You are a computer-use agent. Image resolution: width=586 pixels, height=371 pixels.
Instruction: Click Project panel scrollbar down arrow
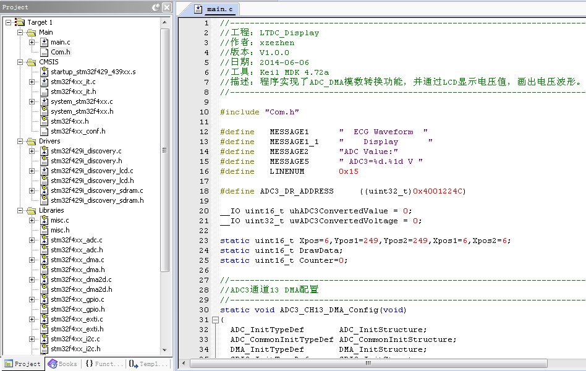click(x=165, y=350)
